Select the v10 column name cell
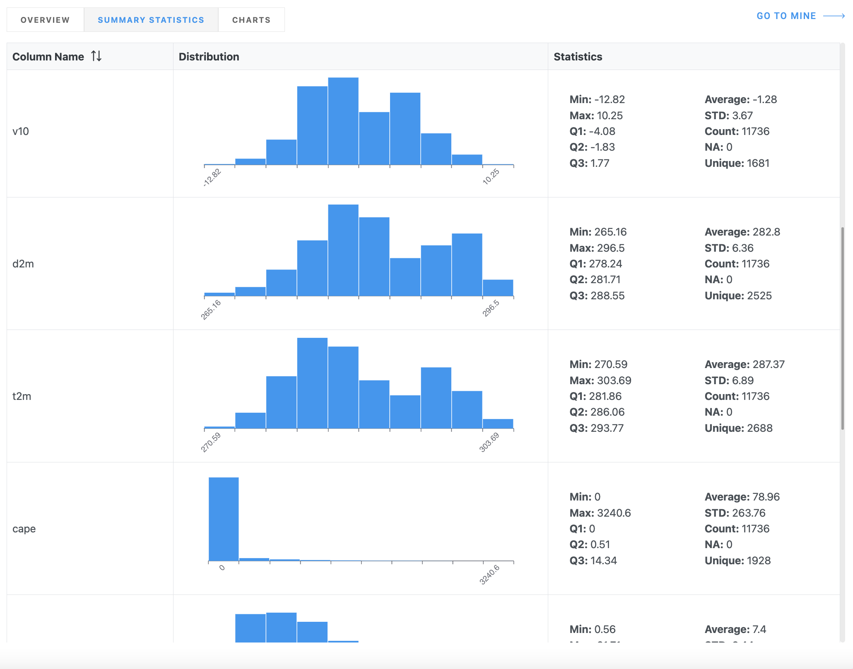This screenshot has height=669, width=853. click(x=21, y=132)
